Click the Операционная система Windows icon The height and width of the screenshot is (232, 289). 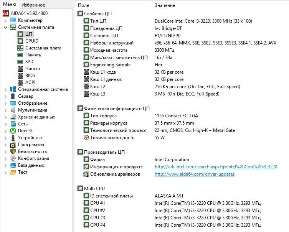pyautogui.click(x=13, y=89)
